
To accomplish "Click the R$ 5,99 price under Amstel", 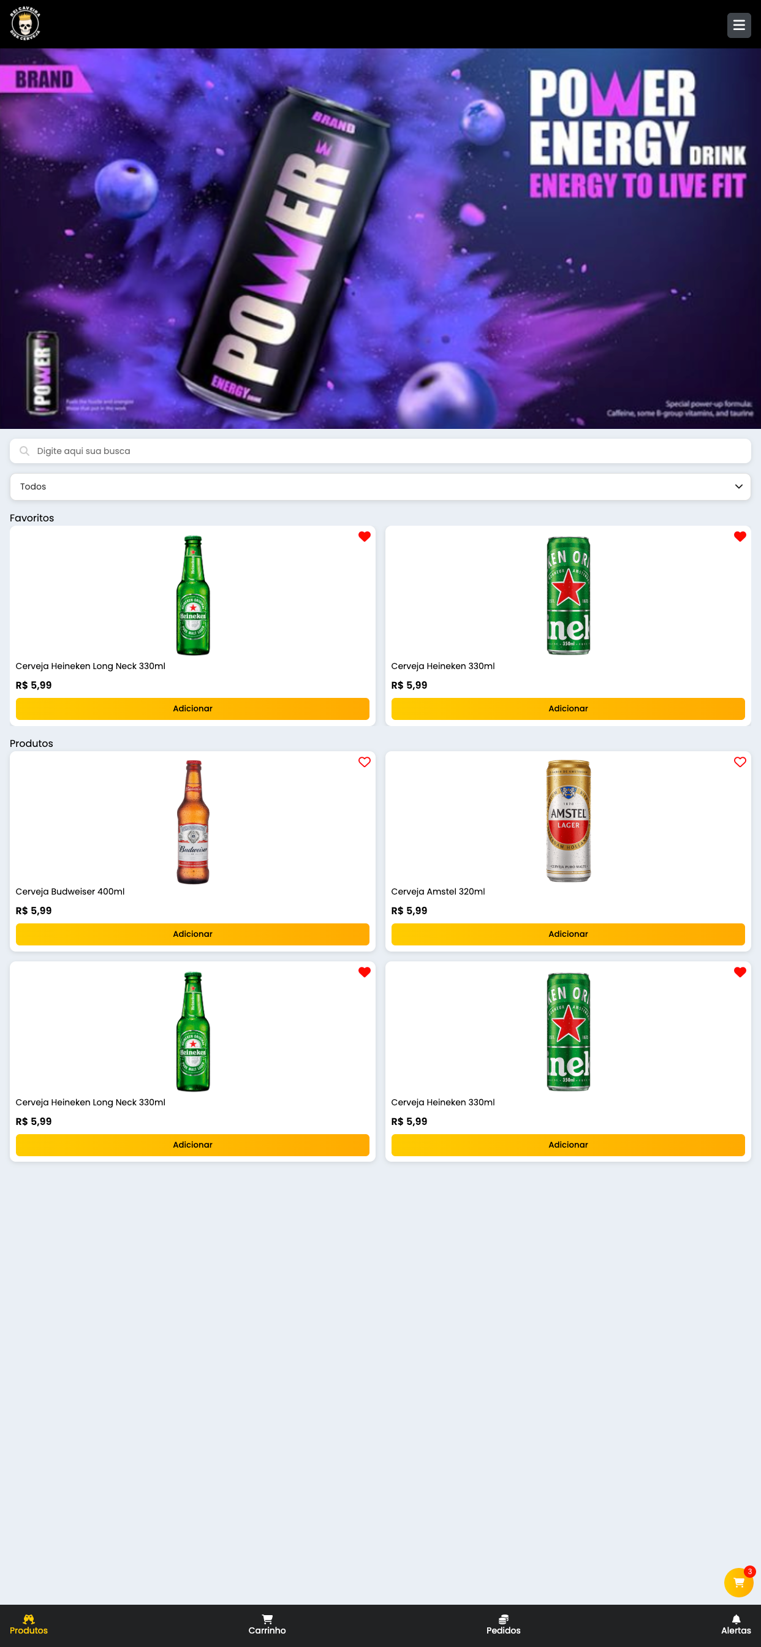I will 409,911.
